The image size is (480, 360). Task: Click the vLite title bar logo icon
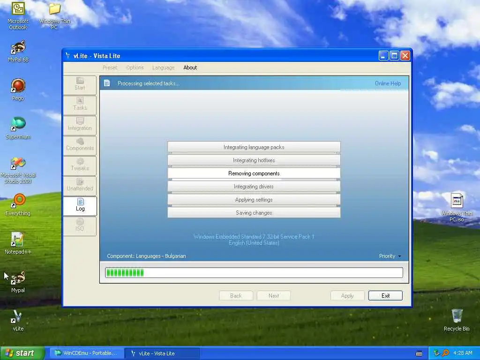coord(67,55)
